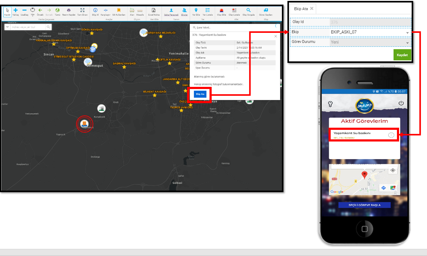This screenshot has height=256, width=427.
Task: Switch to the Ekip Ata tab
Action: tap(301, 9)
